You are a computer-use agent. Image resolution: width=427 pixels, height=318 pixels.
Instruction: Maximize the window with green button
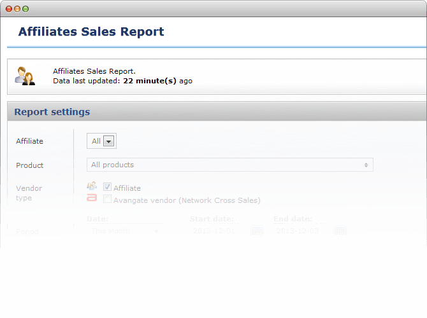[x=25, y=9]
